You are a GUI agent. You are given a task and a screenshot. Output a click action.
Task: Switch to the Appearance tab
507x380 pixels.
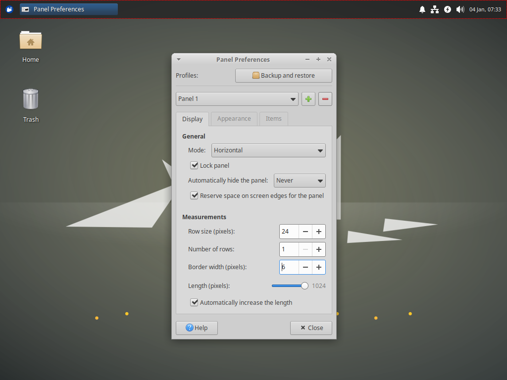(234, 119)
